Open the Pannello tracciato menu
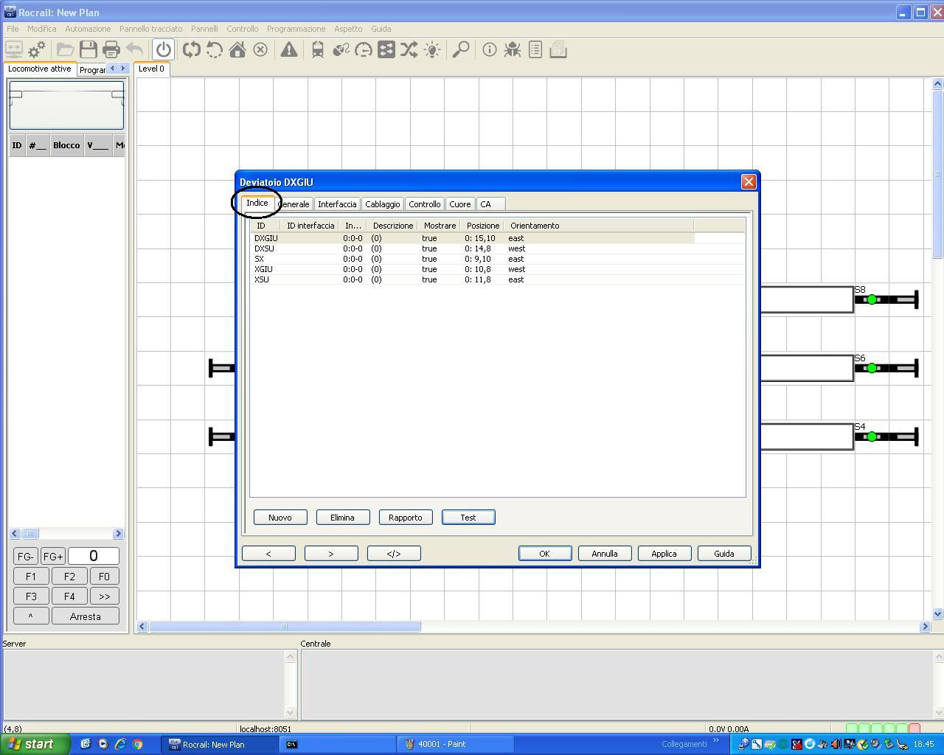 pos(151,29)
